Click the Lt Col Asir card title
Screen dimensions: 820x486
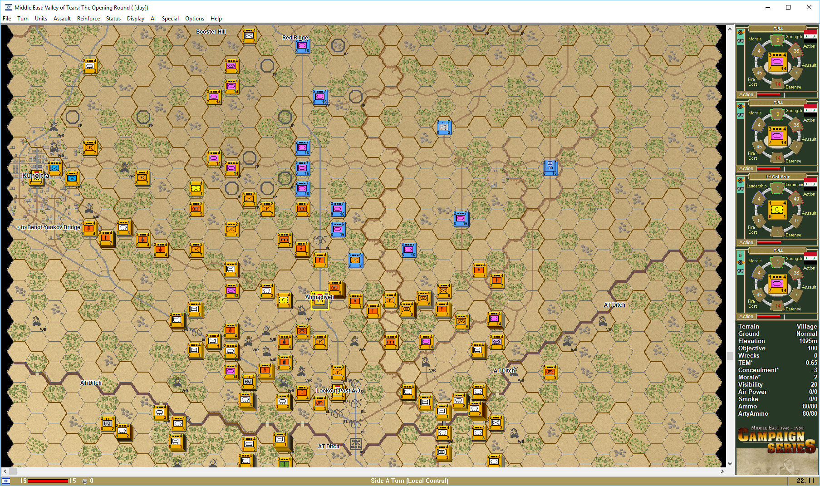coord(778,177)
